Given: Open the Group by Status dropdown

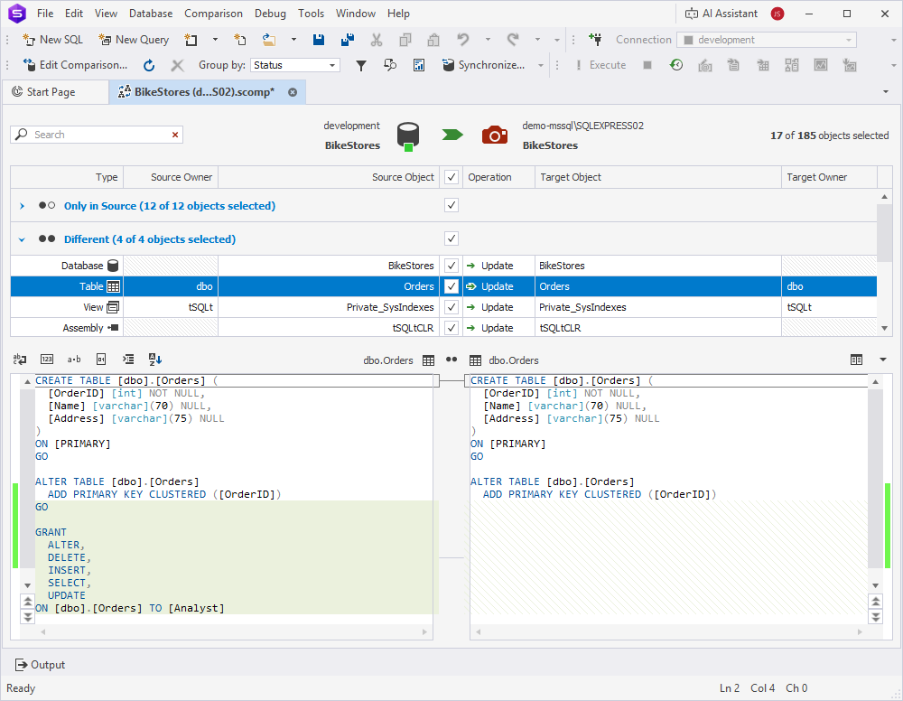Looking at the screenshot, I should pyautogui.click(x=333, y=65).
